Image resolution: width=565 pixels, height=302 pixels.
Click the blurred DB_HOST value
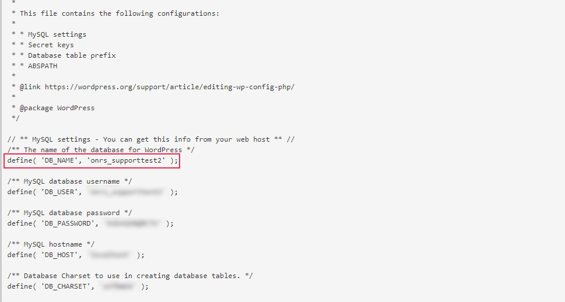point(110,255)
